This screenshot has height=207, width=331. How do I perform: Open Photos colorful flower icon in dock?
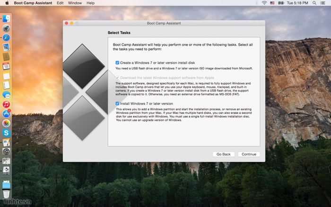click(x=6, y=123)
